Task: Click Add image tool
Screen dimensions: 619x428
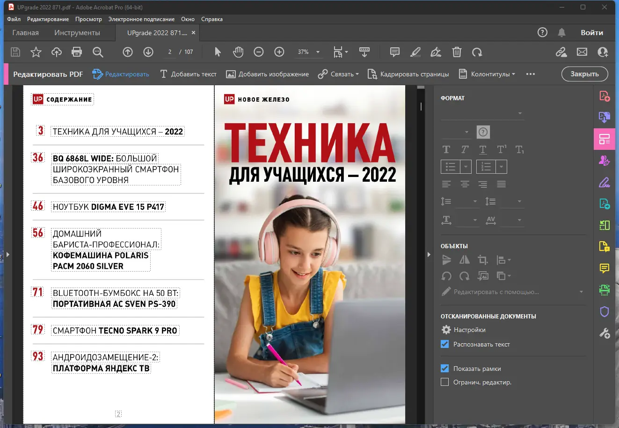Action: (x=268, y=74)
